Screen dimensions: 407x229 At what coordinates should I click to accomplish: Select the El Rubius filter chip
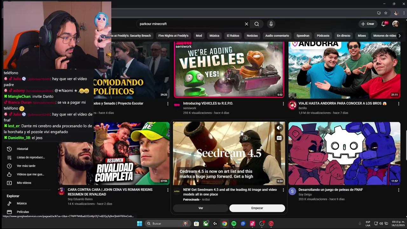233,36
